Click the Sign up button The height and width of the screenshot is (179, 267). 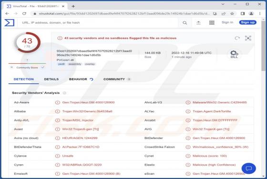[x=248, y=22]
